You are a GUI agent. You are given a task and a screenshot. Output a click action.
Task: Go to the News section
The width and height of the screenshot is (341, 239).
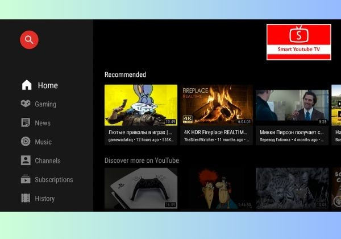tap(43, 123)
